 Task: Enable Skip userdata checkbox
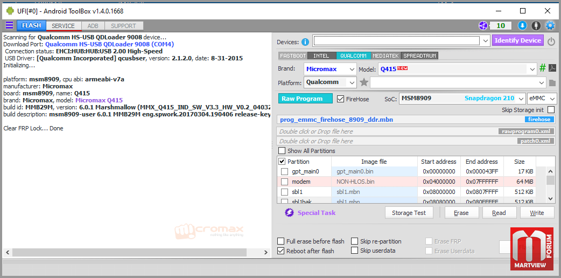click(355, 251)
